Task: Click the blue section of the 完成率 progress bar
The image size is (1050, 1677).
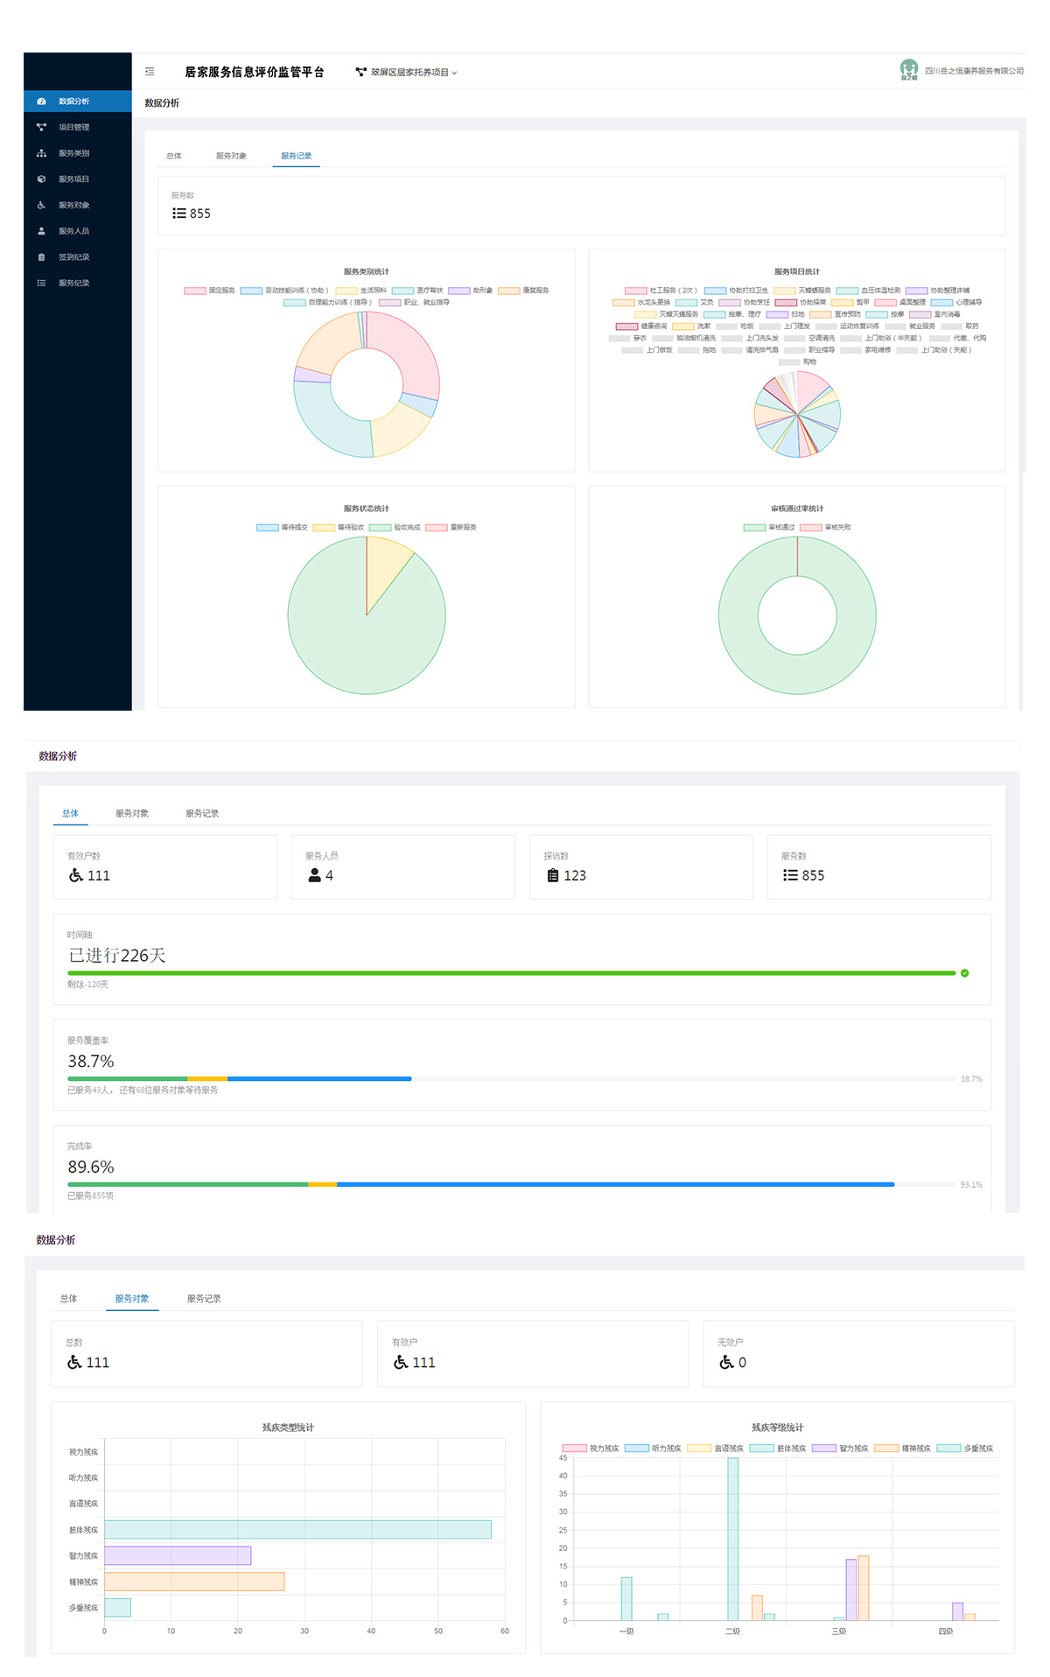Action: click(x=612, y=1184)
